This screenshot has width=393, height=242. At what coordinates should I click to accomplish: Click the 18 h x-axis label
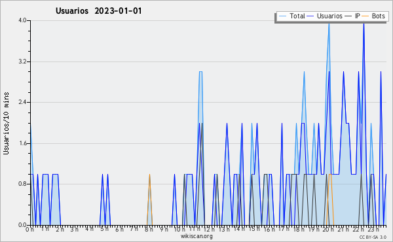[x=299, y=230]
